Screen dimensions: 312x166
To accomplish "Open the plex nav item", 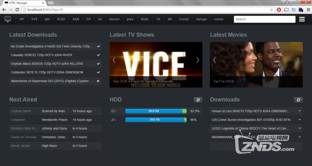I will point(130,19).
